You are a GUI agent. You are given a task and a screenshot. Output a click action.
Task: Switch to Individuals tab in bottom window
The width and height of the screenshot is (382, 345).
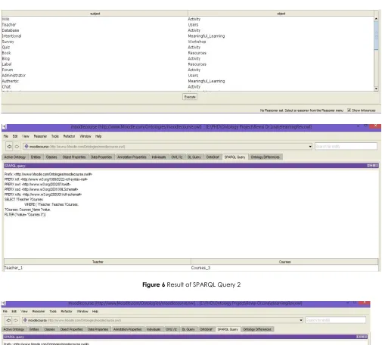click(x=154, y=329)
